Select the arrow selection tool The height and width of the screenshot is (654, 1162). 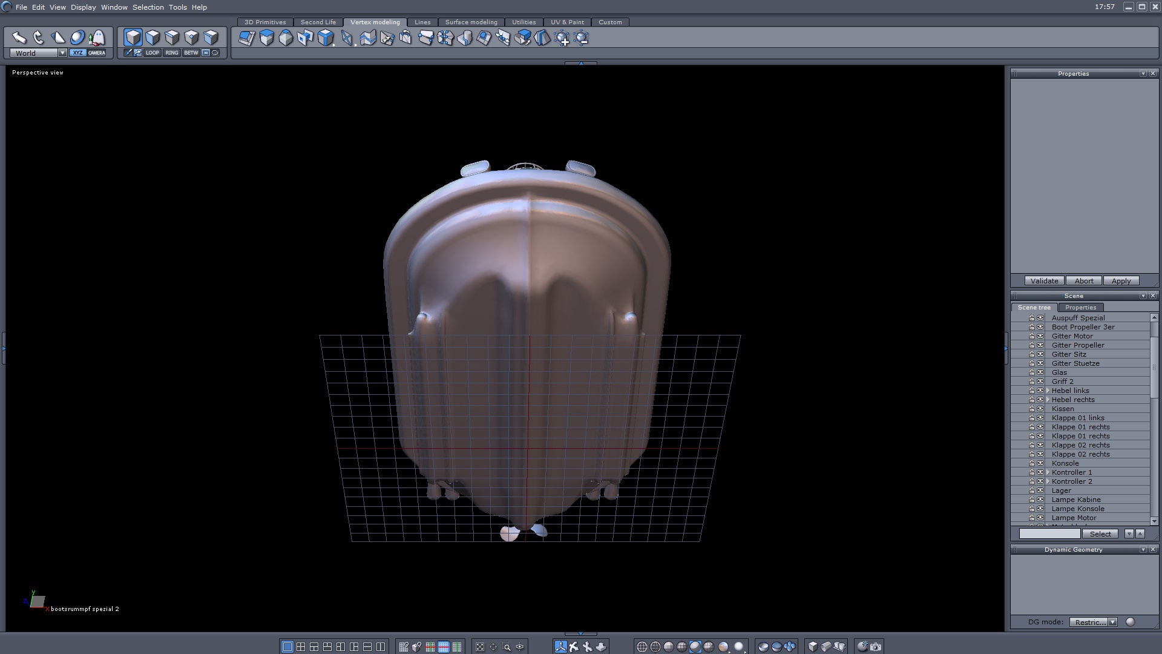[x=19, y=38]
